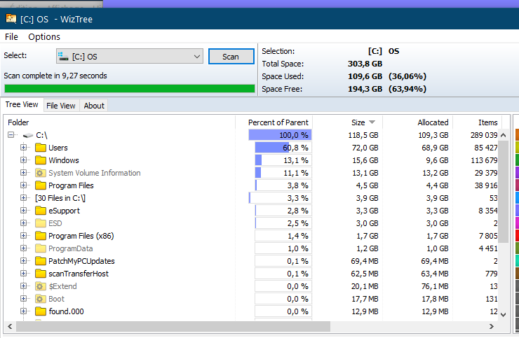Expand the Users folder node
This screenshot has width=519, height=338.
pyautogui.click(x=24, y=148)
